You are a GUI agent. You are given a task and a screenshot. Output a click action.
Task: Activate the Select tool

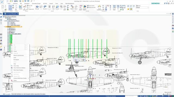10,7
